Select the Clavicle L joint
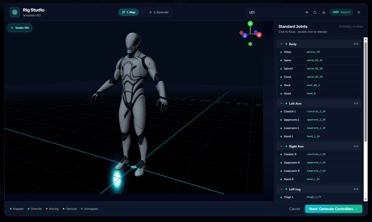 click(x=319, y=111)
